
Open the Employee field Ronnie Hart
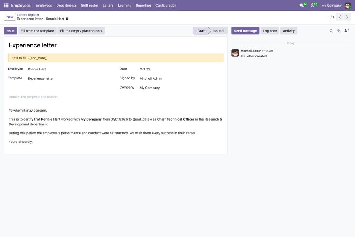(69, 69)
